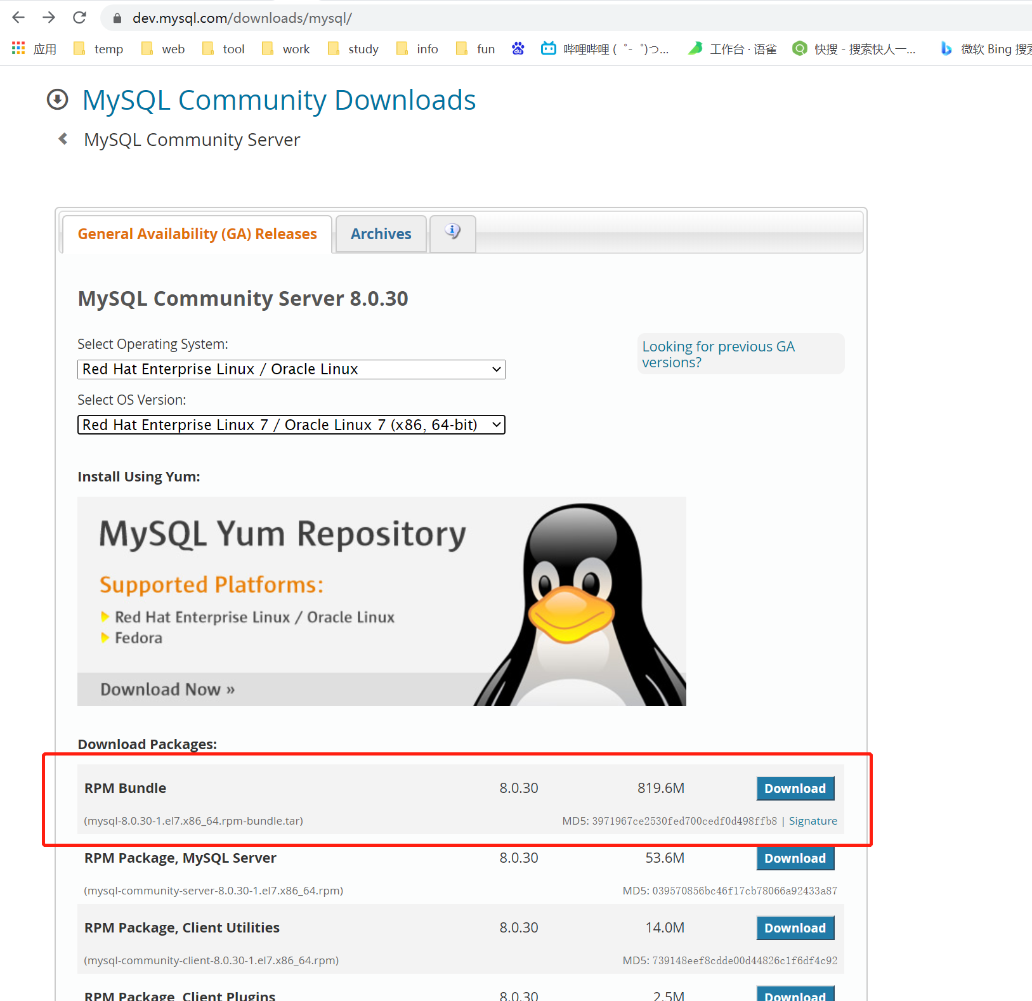This screenshot has width=1032, height=1001.
Task: Open the information icon tab
Action: click(x=452, y=233)
